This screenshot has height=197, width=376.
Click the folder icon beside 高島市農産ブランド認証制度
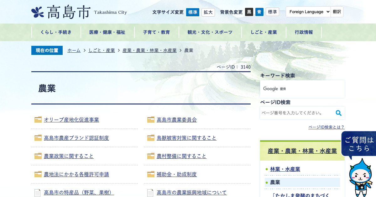[38, 138]
